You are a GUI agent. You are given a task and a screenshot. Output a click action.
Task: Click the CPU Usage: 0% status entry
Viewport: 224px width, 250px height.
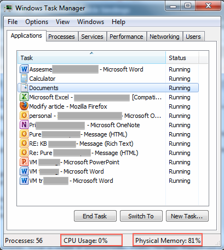point(91,240)
